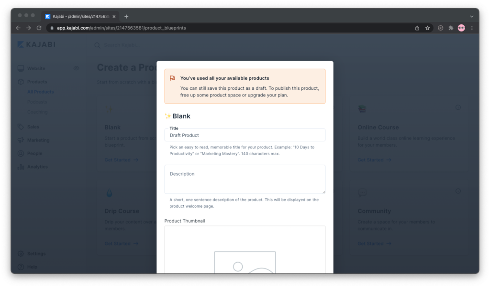Click the share icon in the address bar
The width and height of the screenshot is (490, 287).
(x=417, y=28)
